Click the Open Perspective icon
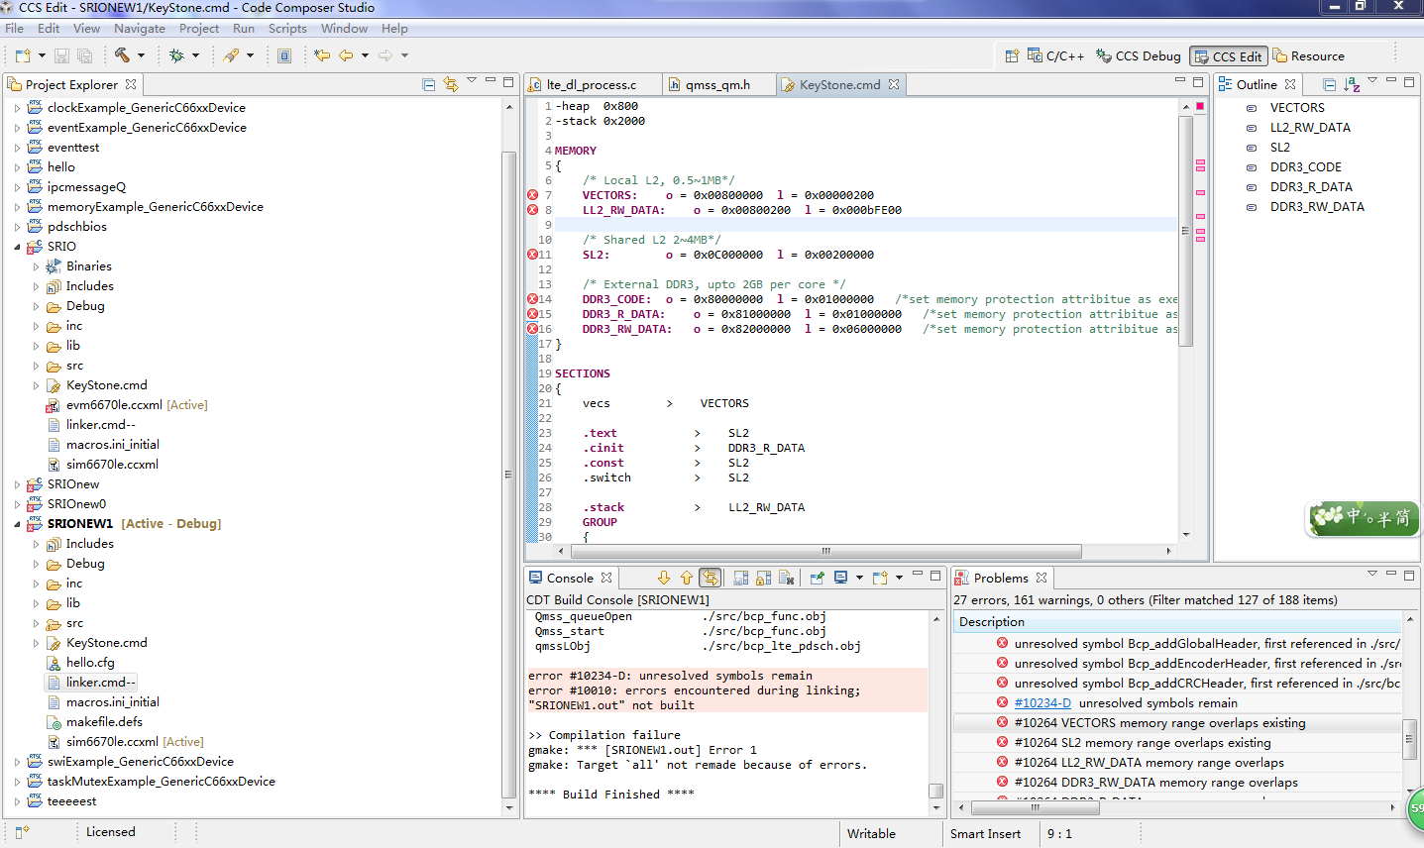Screen dimensions: 1424x848 1011,56
